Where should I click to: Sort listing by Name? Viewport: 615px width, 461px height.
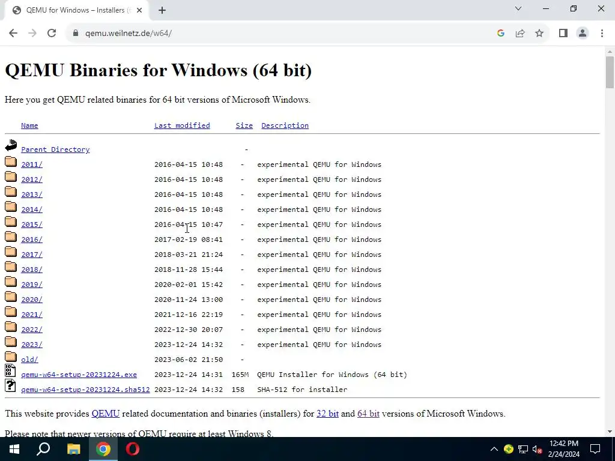click(x=29, y=125)
